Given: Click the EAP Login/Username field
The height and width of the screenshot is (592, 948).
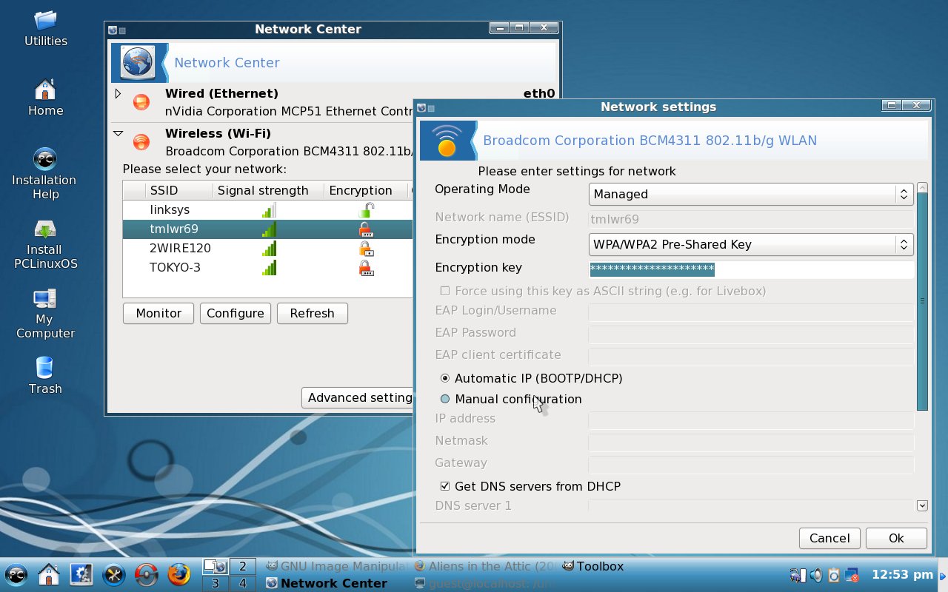Looking at the screenshot, I should pos(751,312).
